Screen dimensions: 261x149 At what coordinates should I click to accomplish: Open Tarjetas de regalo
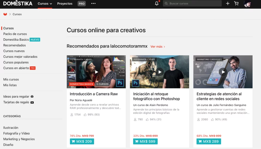(16, 102)
